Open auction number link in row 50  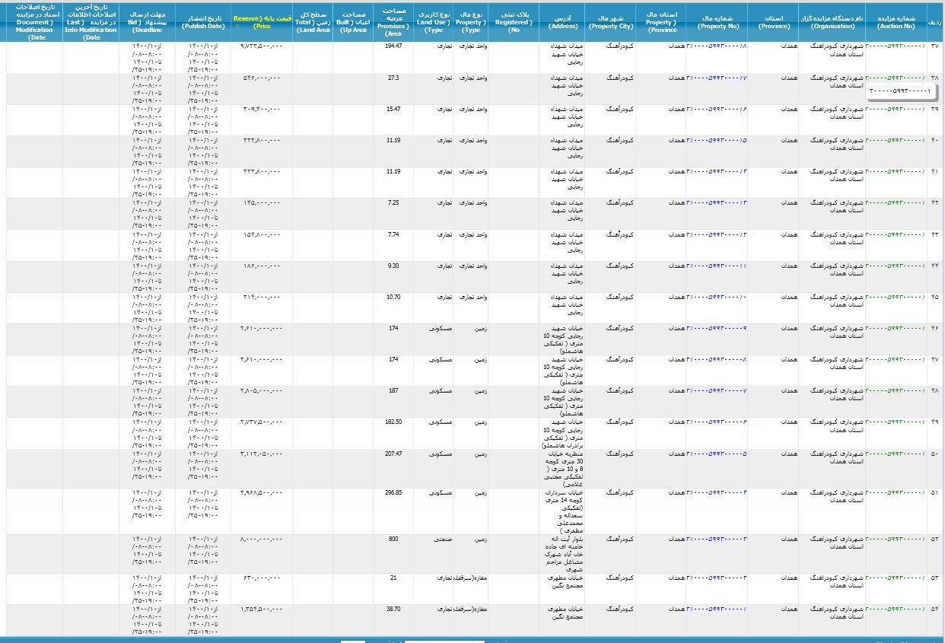point(896,454)
